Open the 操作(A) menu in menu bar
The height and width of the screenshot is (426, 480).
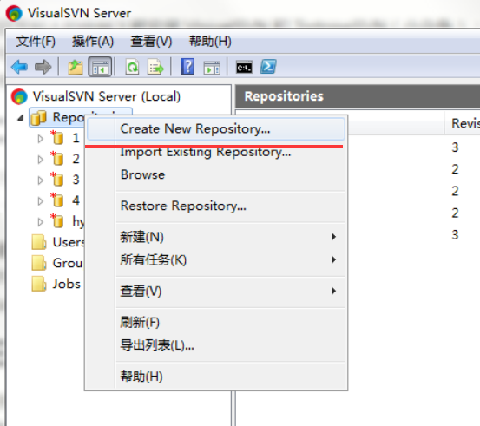coord(93,41)
